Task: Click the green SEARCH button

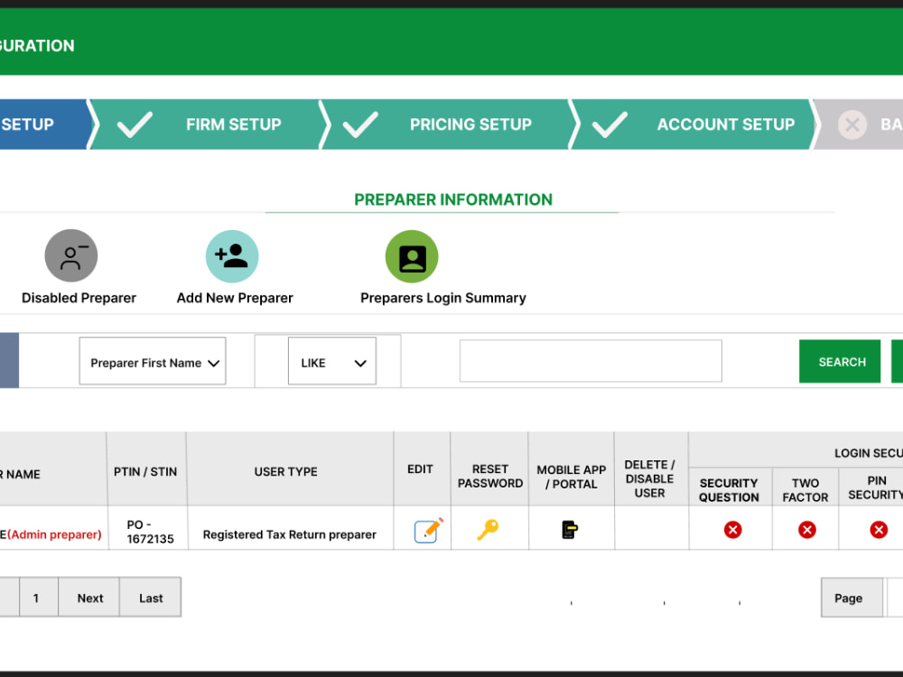Action: pos(840,362)
